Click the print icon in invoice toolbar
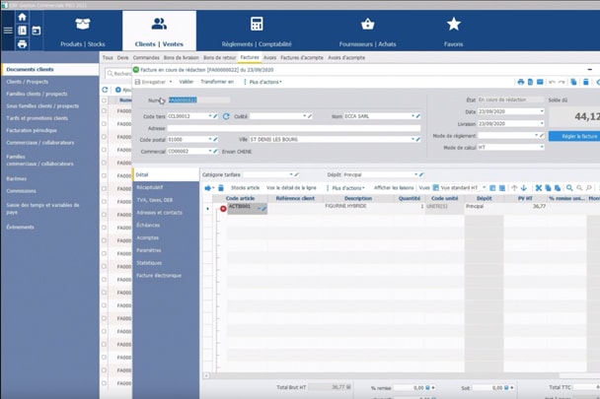 coord(520,82)
